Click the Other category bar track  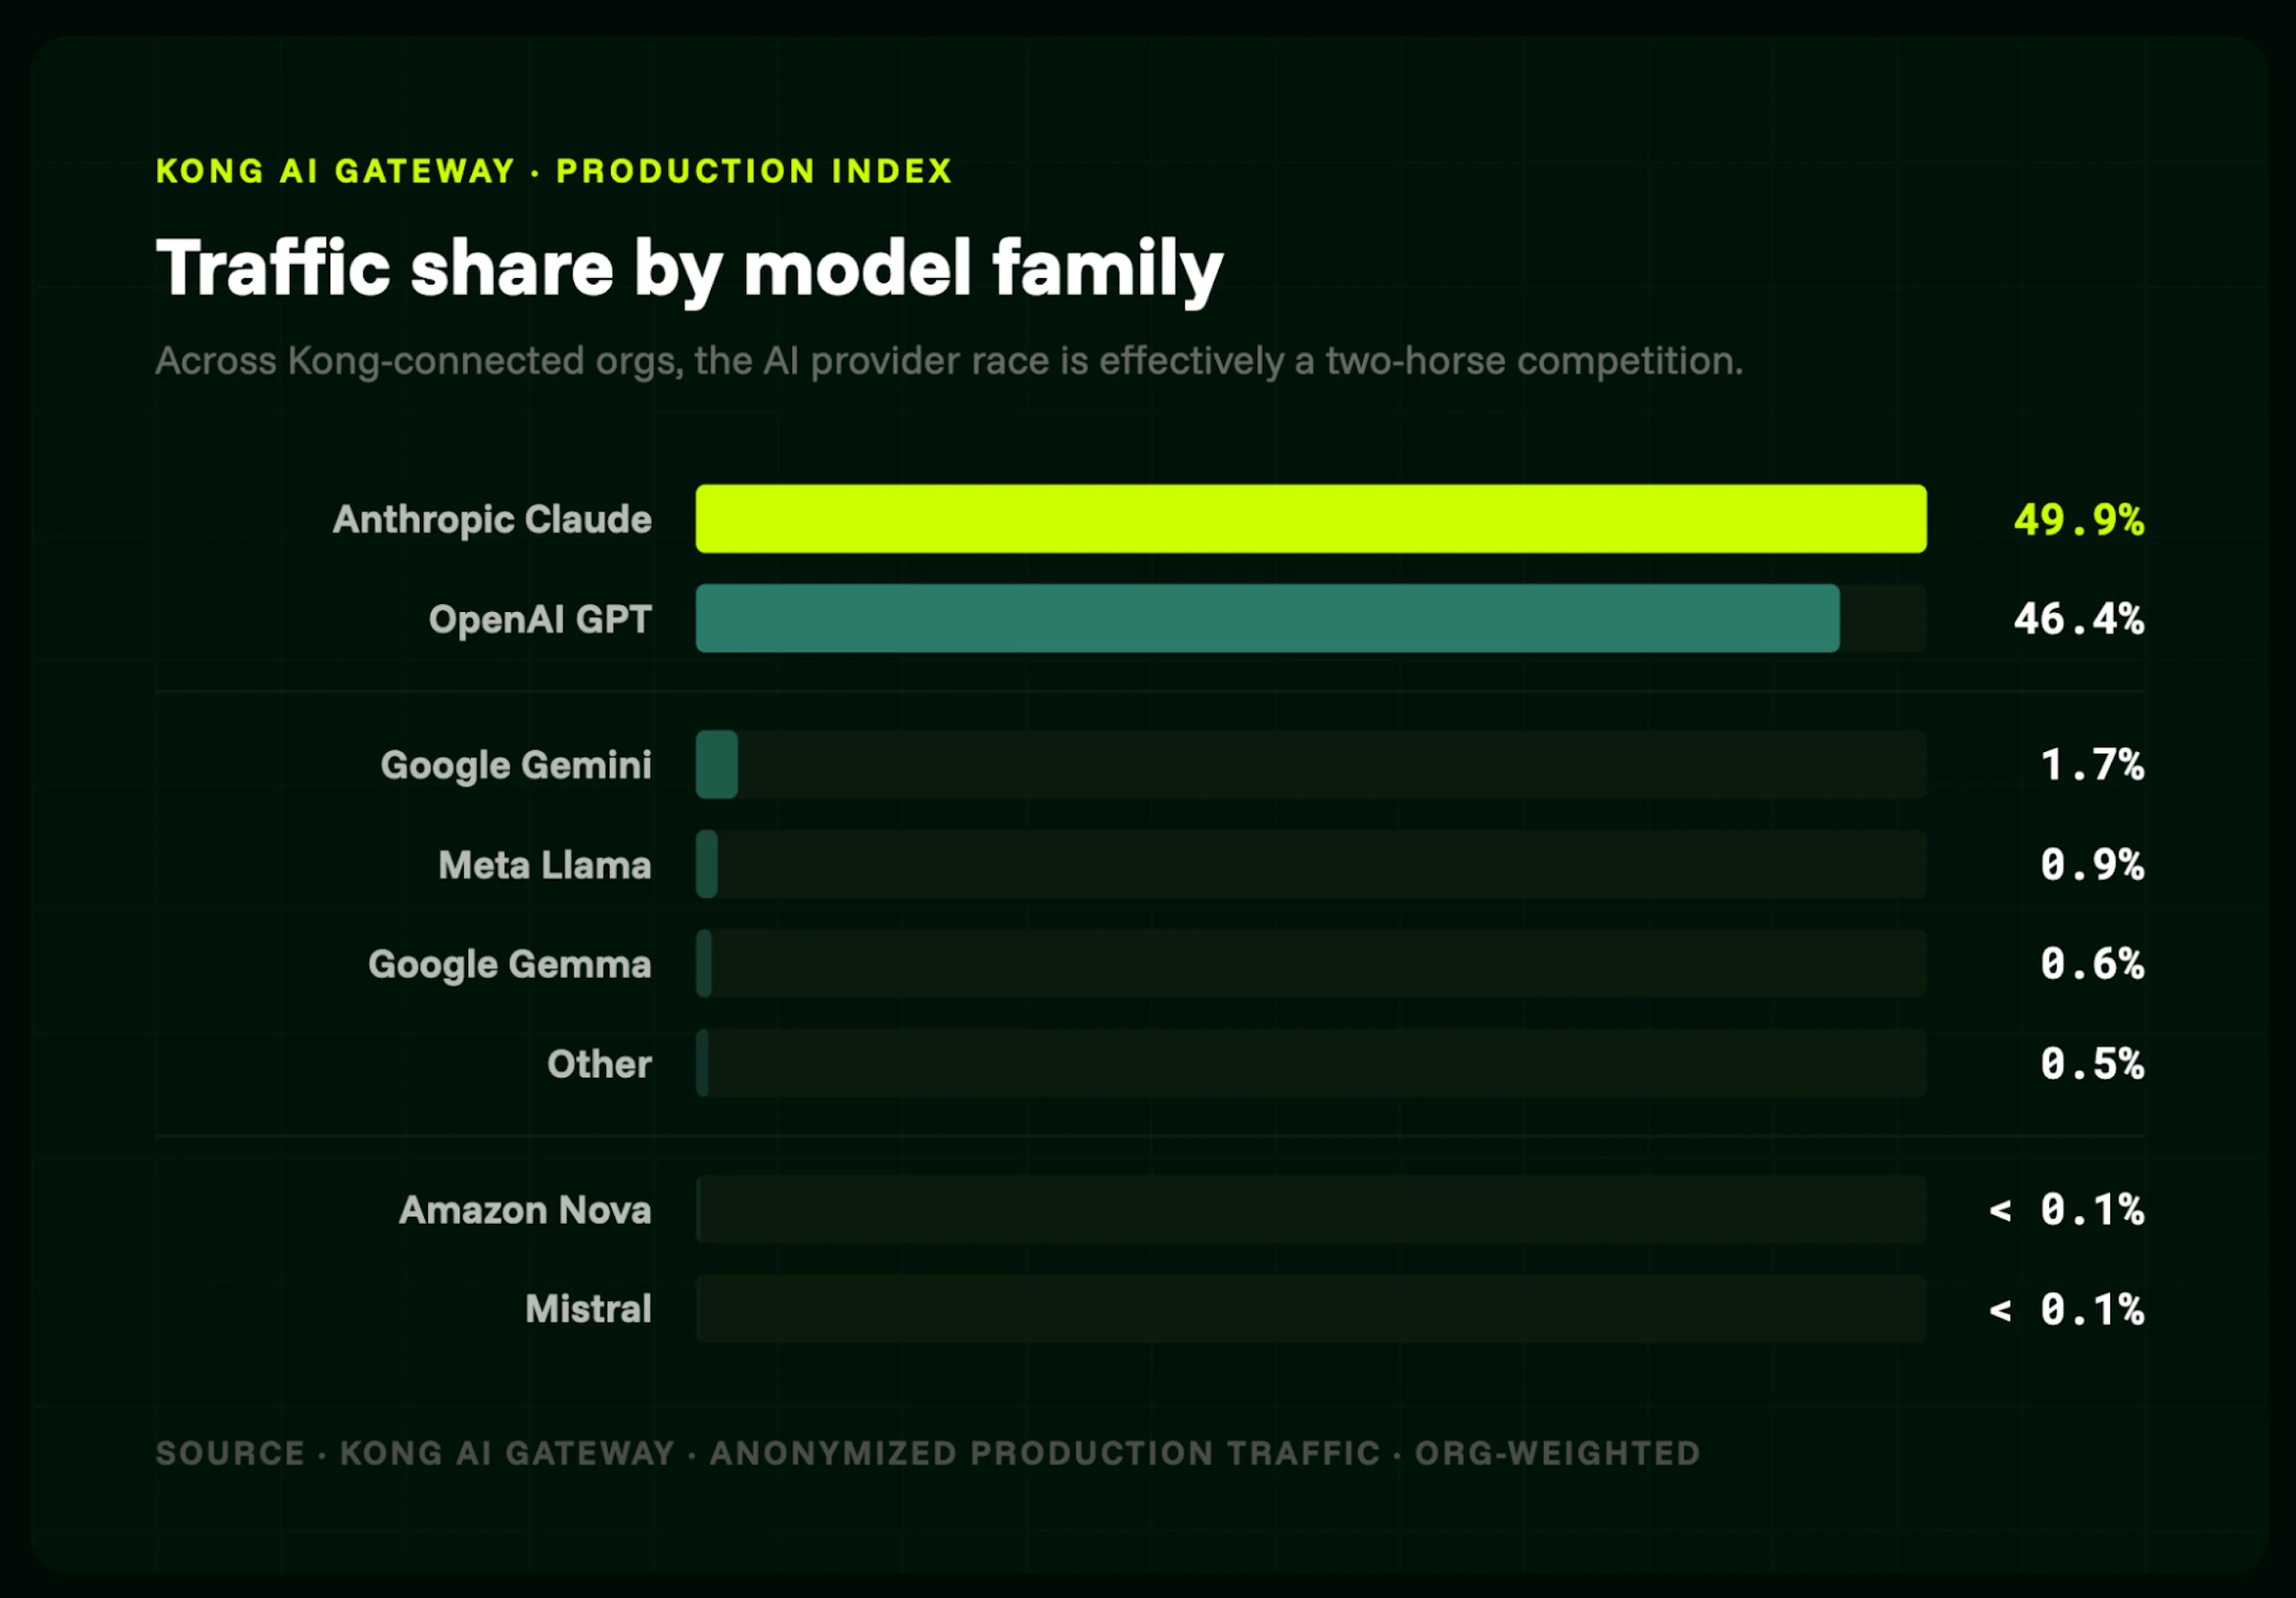[x=1311, y=1062]
